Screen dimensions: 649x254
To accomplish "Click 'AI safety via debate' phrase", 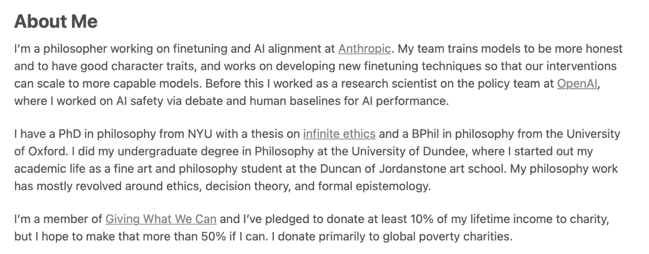I will [154, 101].
